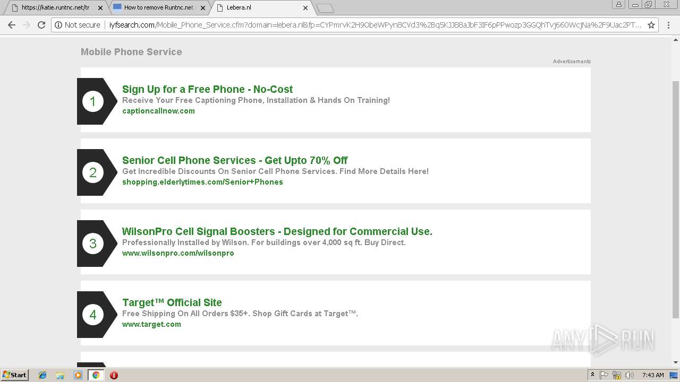
Task: Visit shopping.elderlytimes.com/Senior+Phones link
Action: point(202,182)
